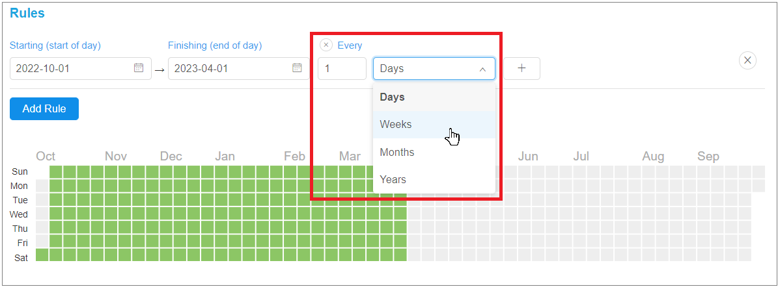The height and width of the screenshot is (289, 778).
Task: Click the Starting (start of day) label
Action: [x=55, y=45]
